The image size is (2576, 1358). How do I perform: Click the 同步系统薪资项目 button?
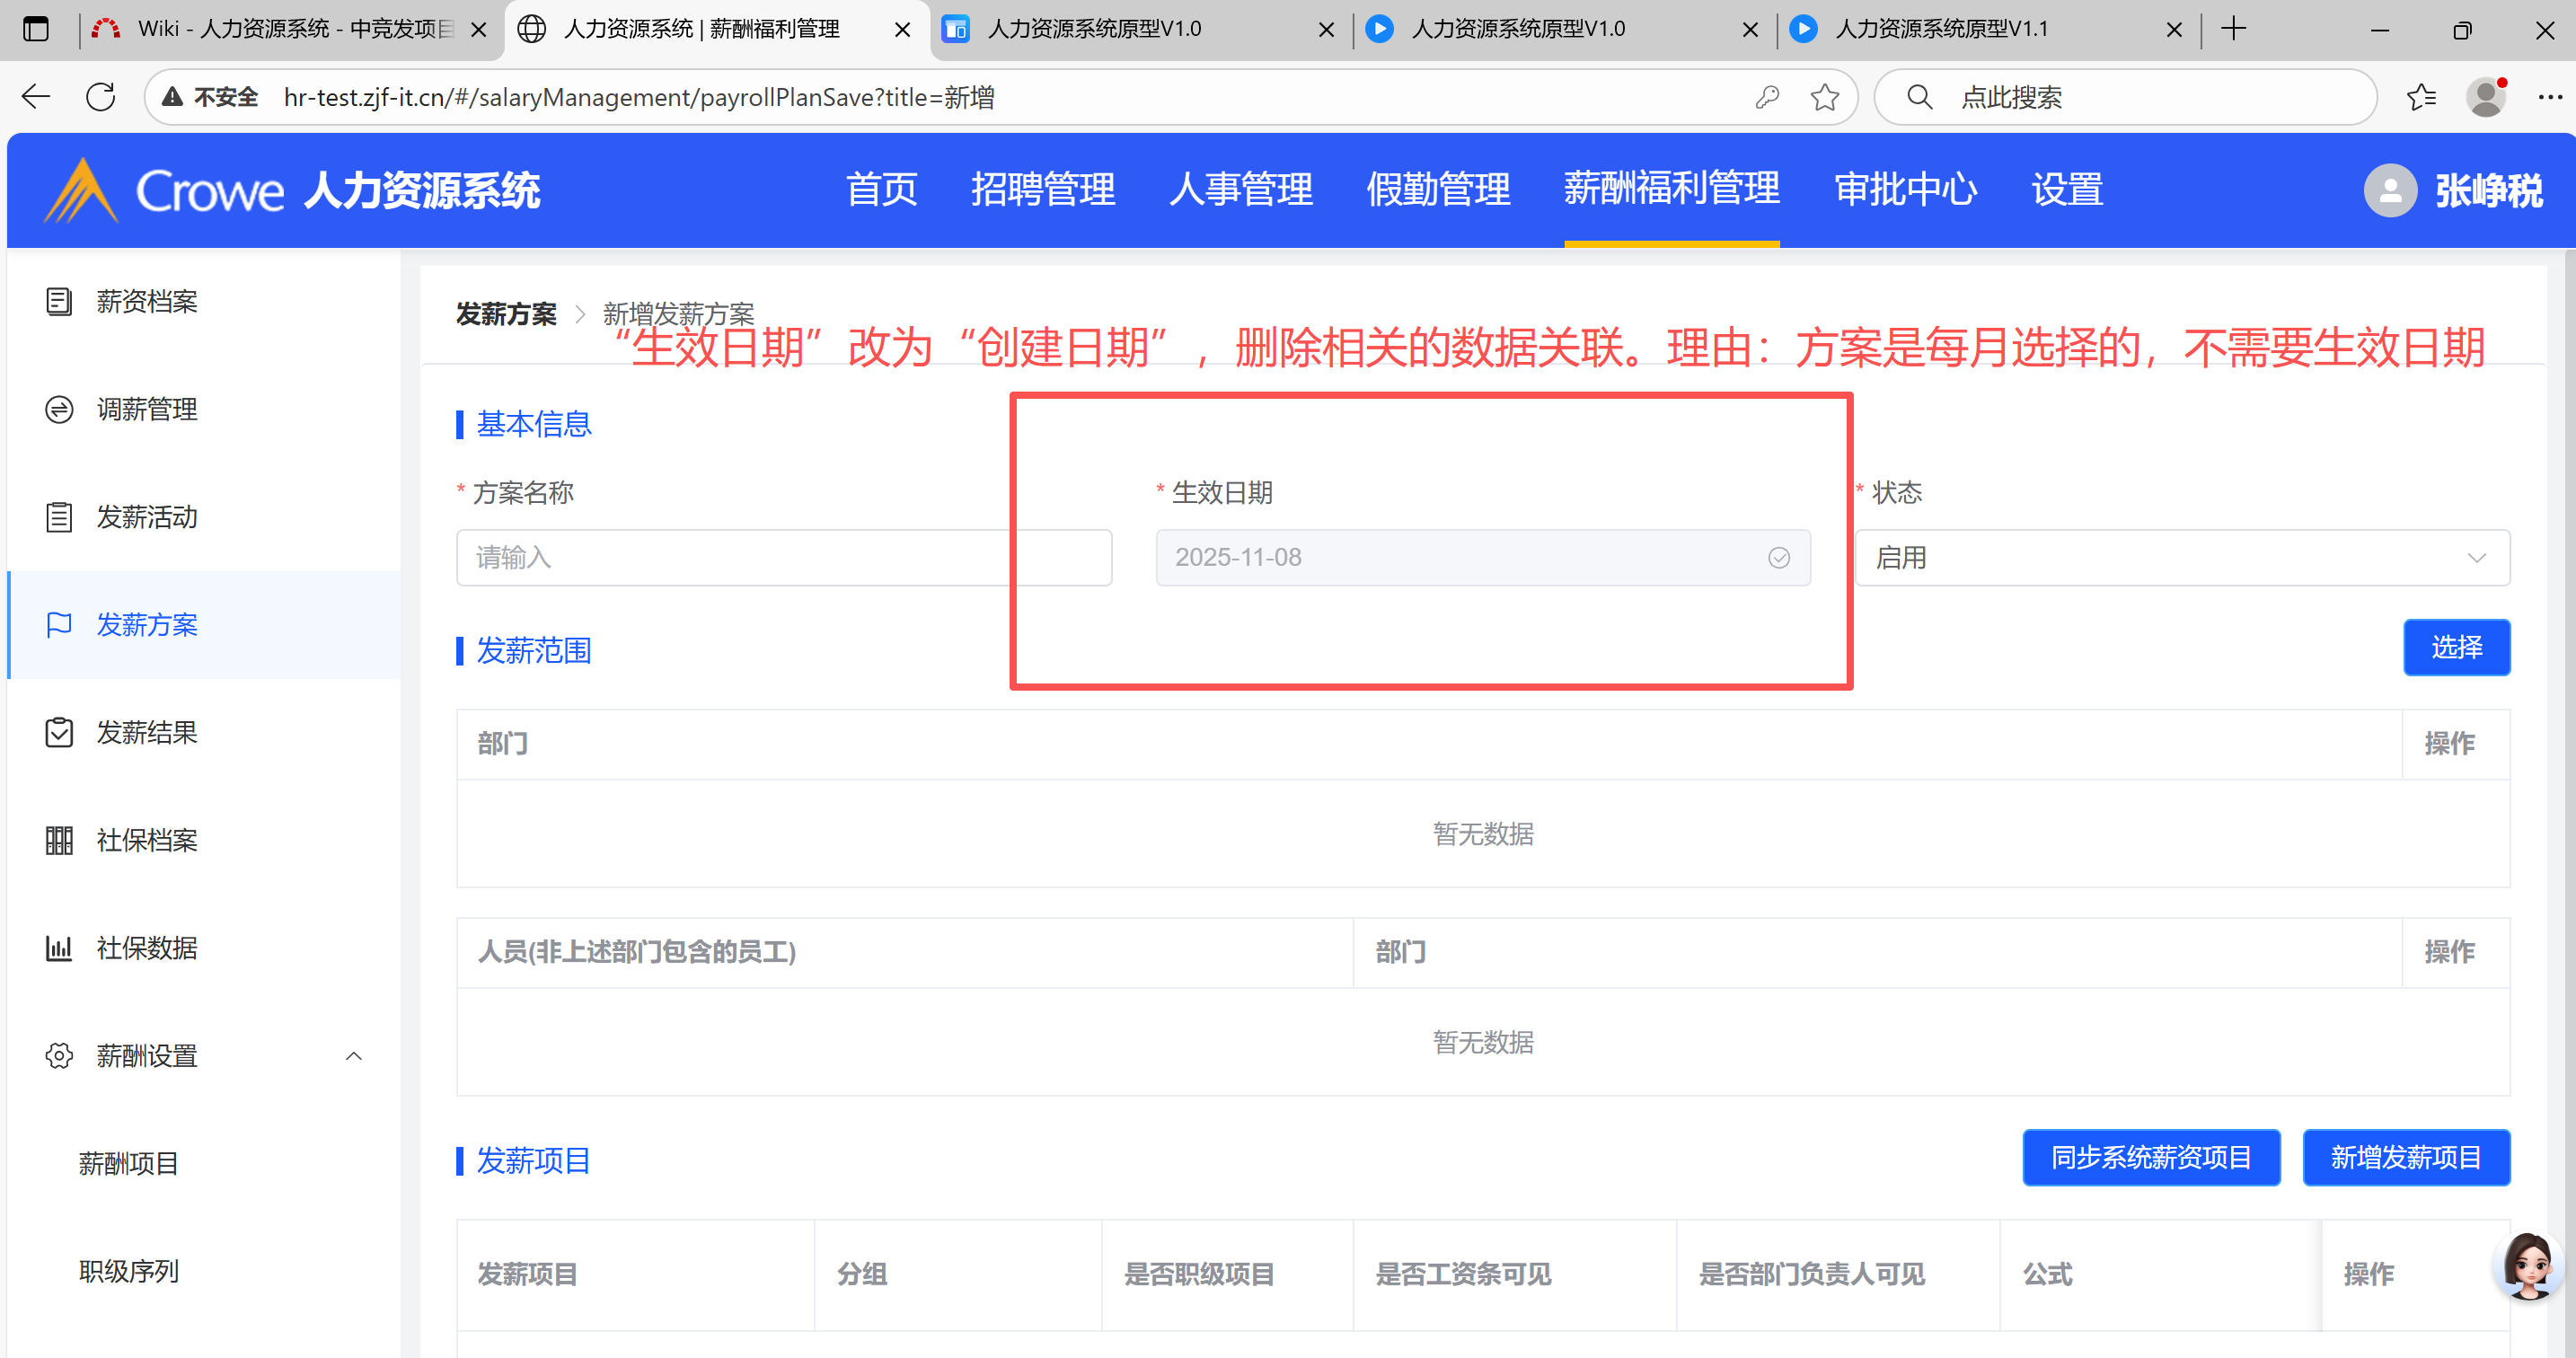[x=2150, y=1158]
